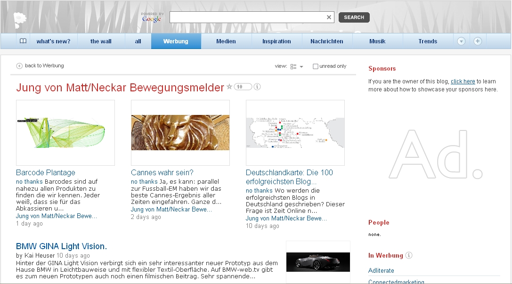Select the Werbung tab
This screenshot has width=512, height=284.
(x=176, y=41)
